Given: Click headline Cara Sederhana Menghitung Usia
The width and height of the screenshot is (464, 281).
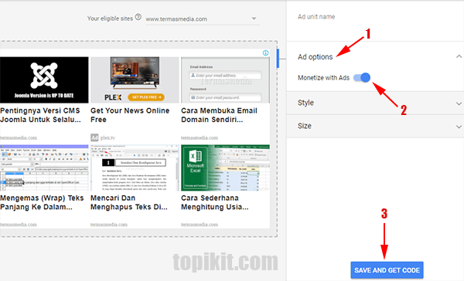Looking at the screenshot, I should pos(214,202).
